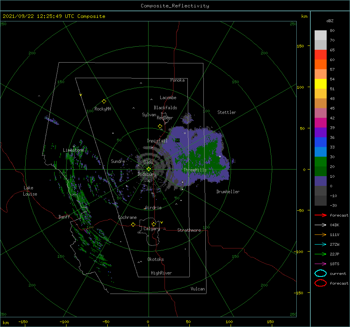Click the ThreeHills label in the echo area
The width and height of the screenshot is (350, 327).
coord(195,170)
